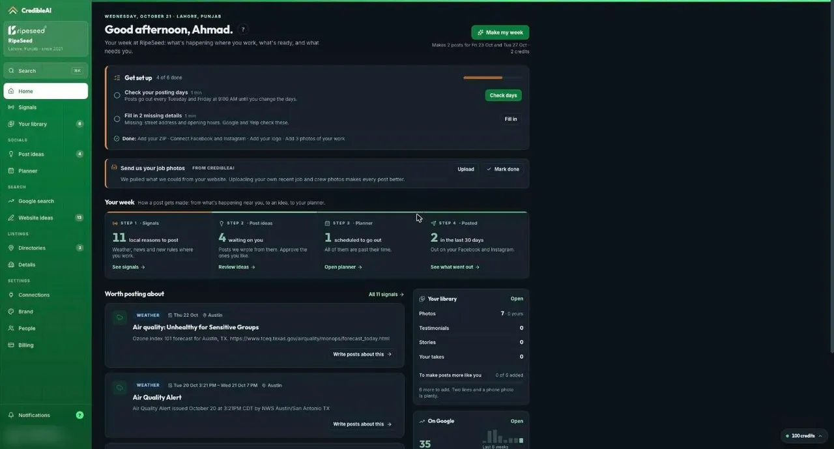The height and width of the screenshot is (449, 834).
Task: Click the Testimonials row in library panel
Action: (471, 328)
